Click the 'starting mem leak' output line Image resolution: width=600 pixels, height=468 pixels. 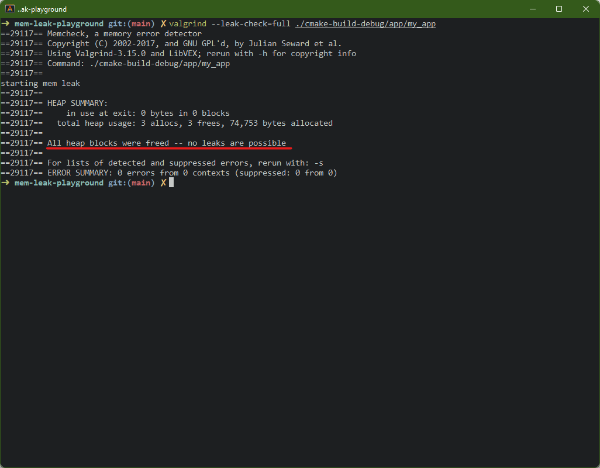(x=40, y=84)
